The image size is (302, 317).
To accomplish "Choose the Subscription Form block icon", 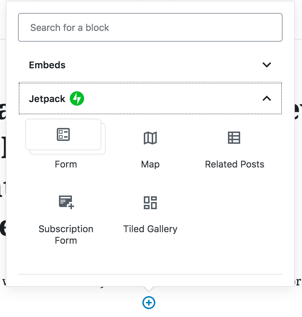I will (67, 202).
